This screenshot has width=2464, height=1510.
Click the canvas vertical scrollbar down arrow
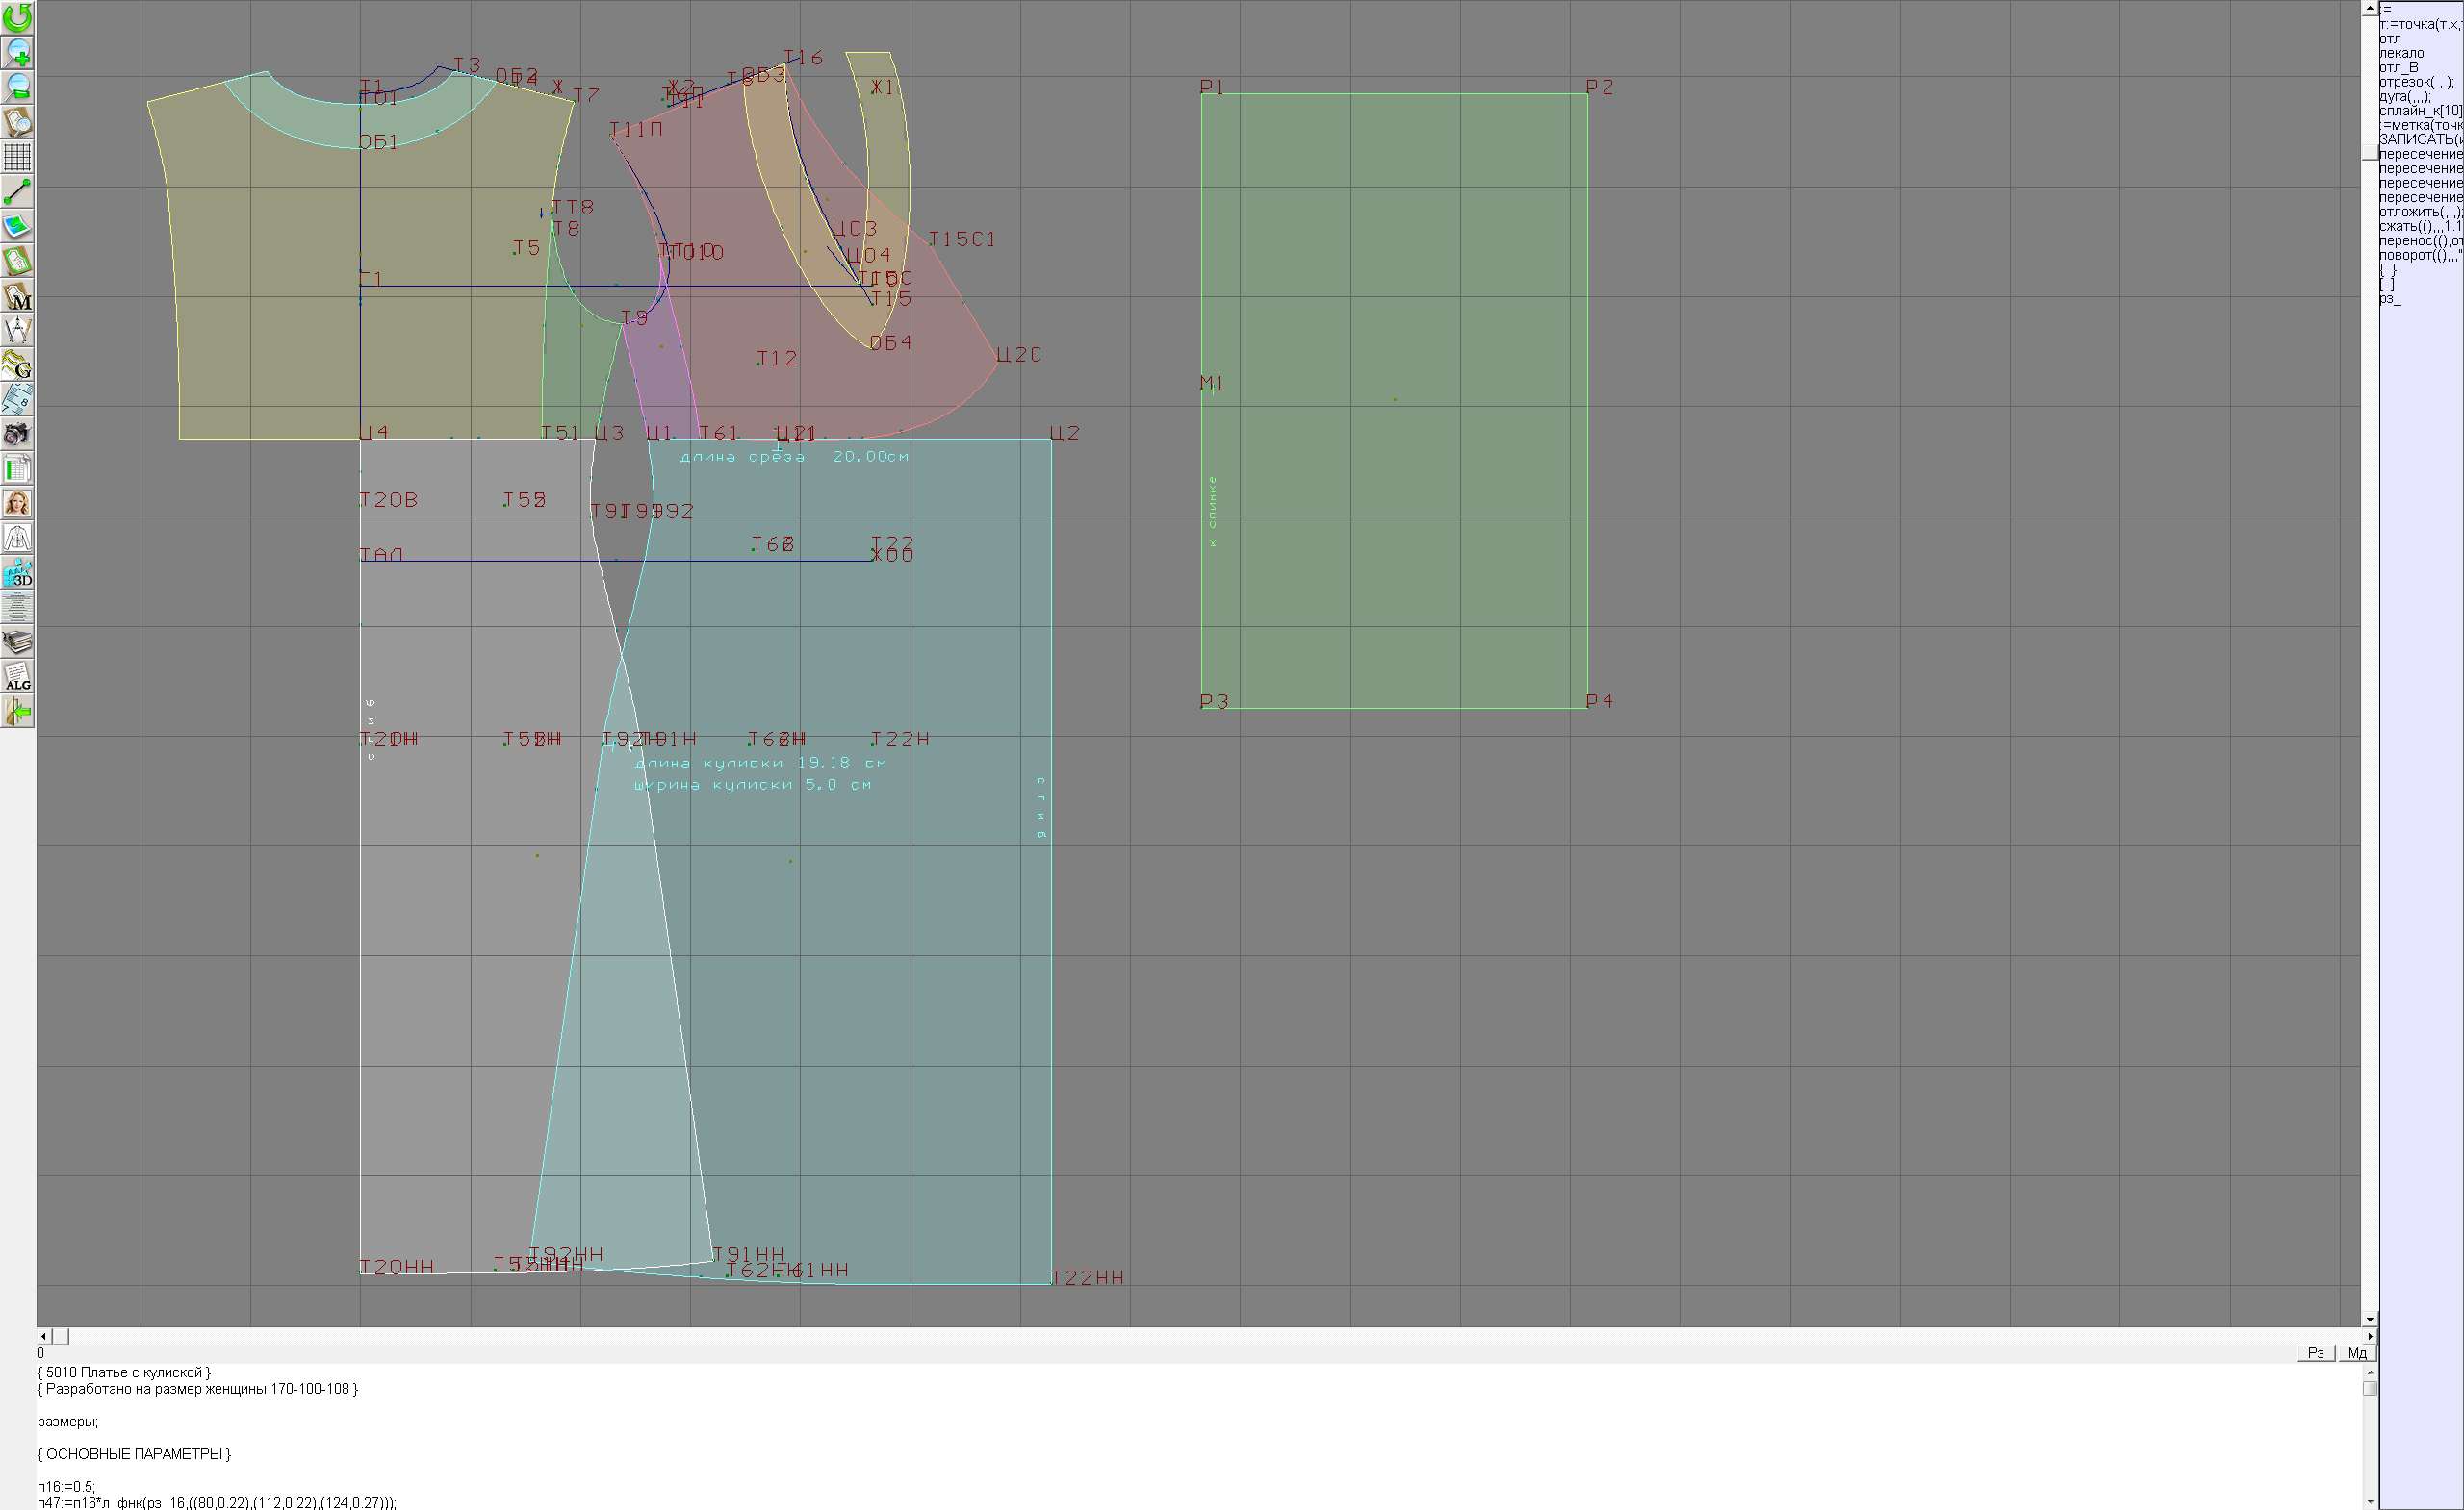[2369, 1320]
